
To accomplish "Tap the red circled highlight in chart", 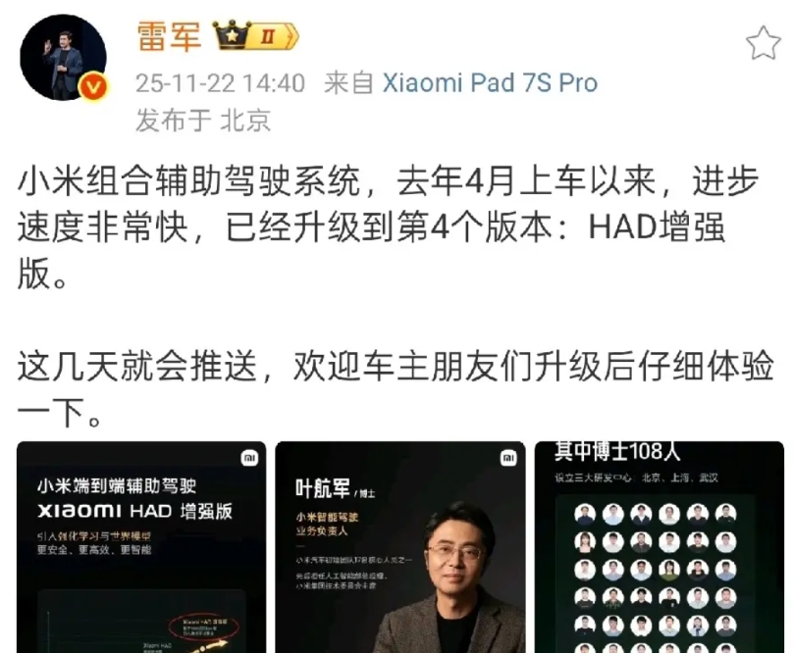I will 205,627.
